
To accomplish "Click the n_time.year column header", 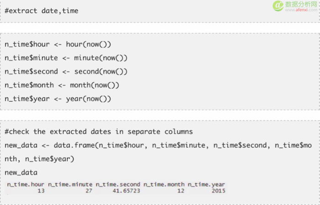I will (x=206, y=184).
